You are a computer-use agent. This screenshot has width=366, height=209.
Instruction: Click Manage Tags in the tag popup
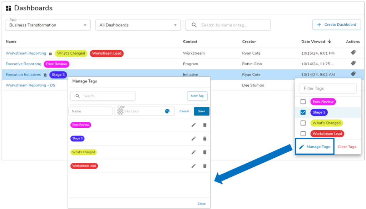tap(315, 147)
